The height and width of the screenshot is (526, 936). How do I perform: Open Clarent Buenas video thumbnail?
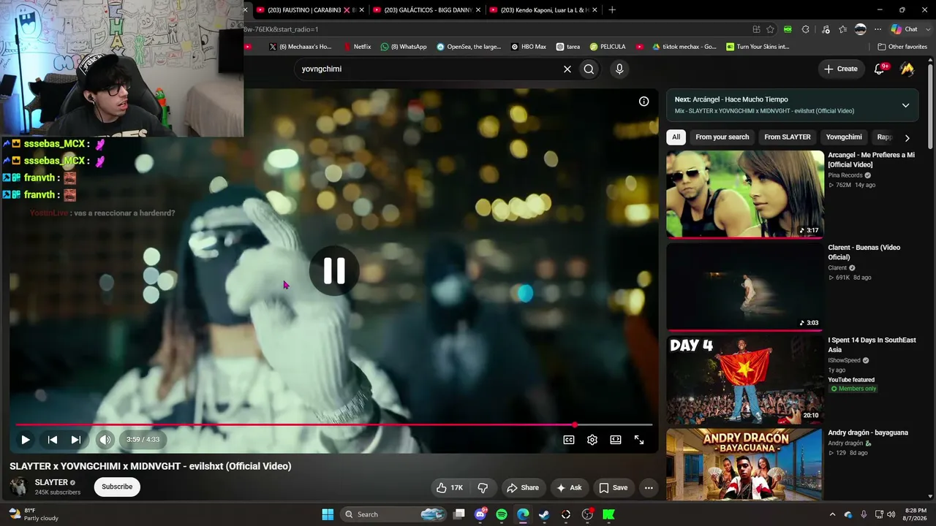point(745,287)
